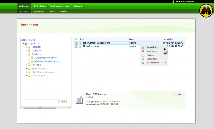Click the scrollbar left arrow in tree panel

tap(22, 107)
